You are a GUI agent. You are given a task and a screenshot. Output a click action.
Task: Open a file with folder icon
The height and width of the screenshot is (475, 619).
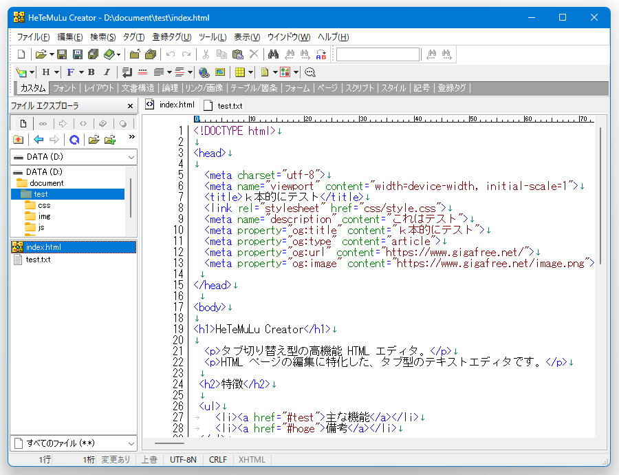pos(41,54)
